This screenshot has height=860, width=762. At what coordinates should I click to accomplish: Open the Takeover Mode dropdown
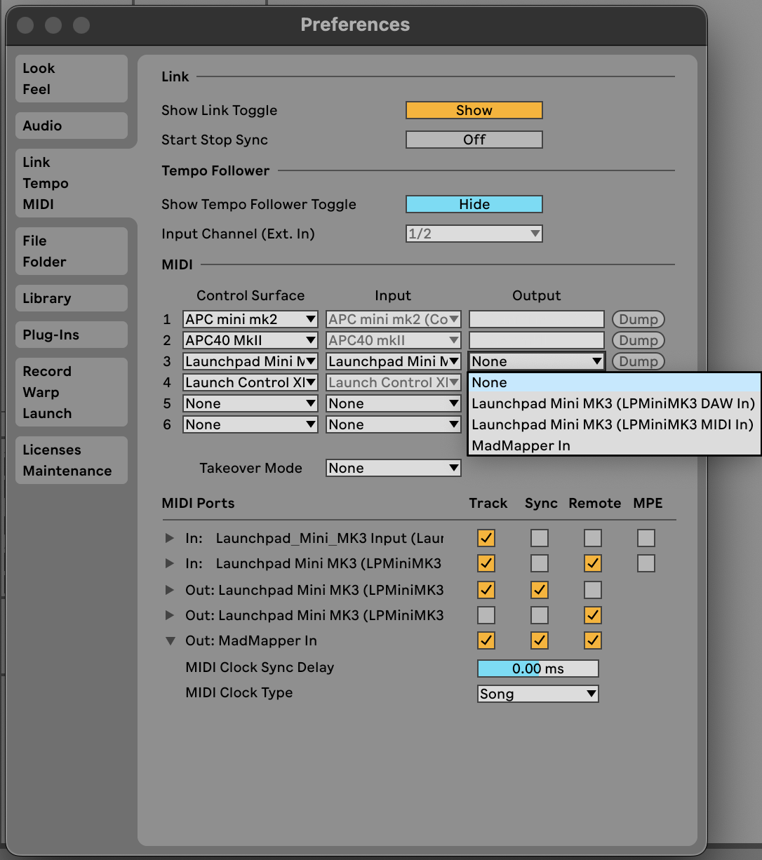(393, 468)
